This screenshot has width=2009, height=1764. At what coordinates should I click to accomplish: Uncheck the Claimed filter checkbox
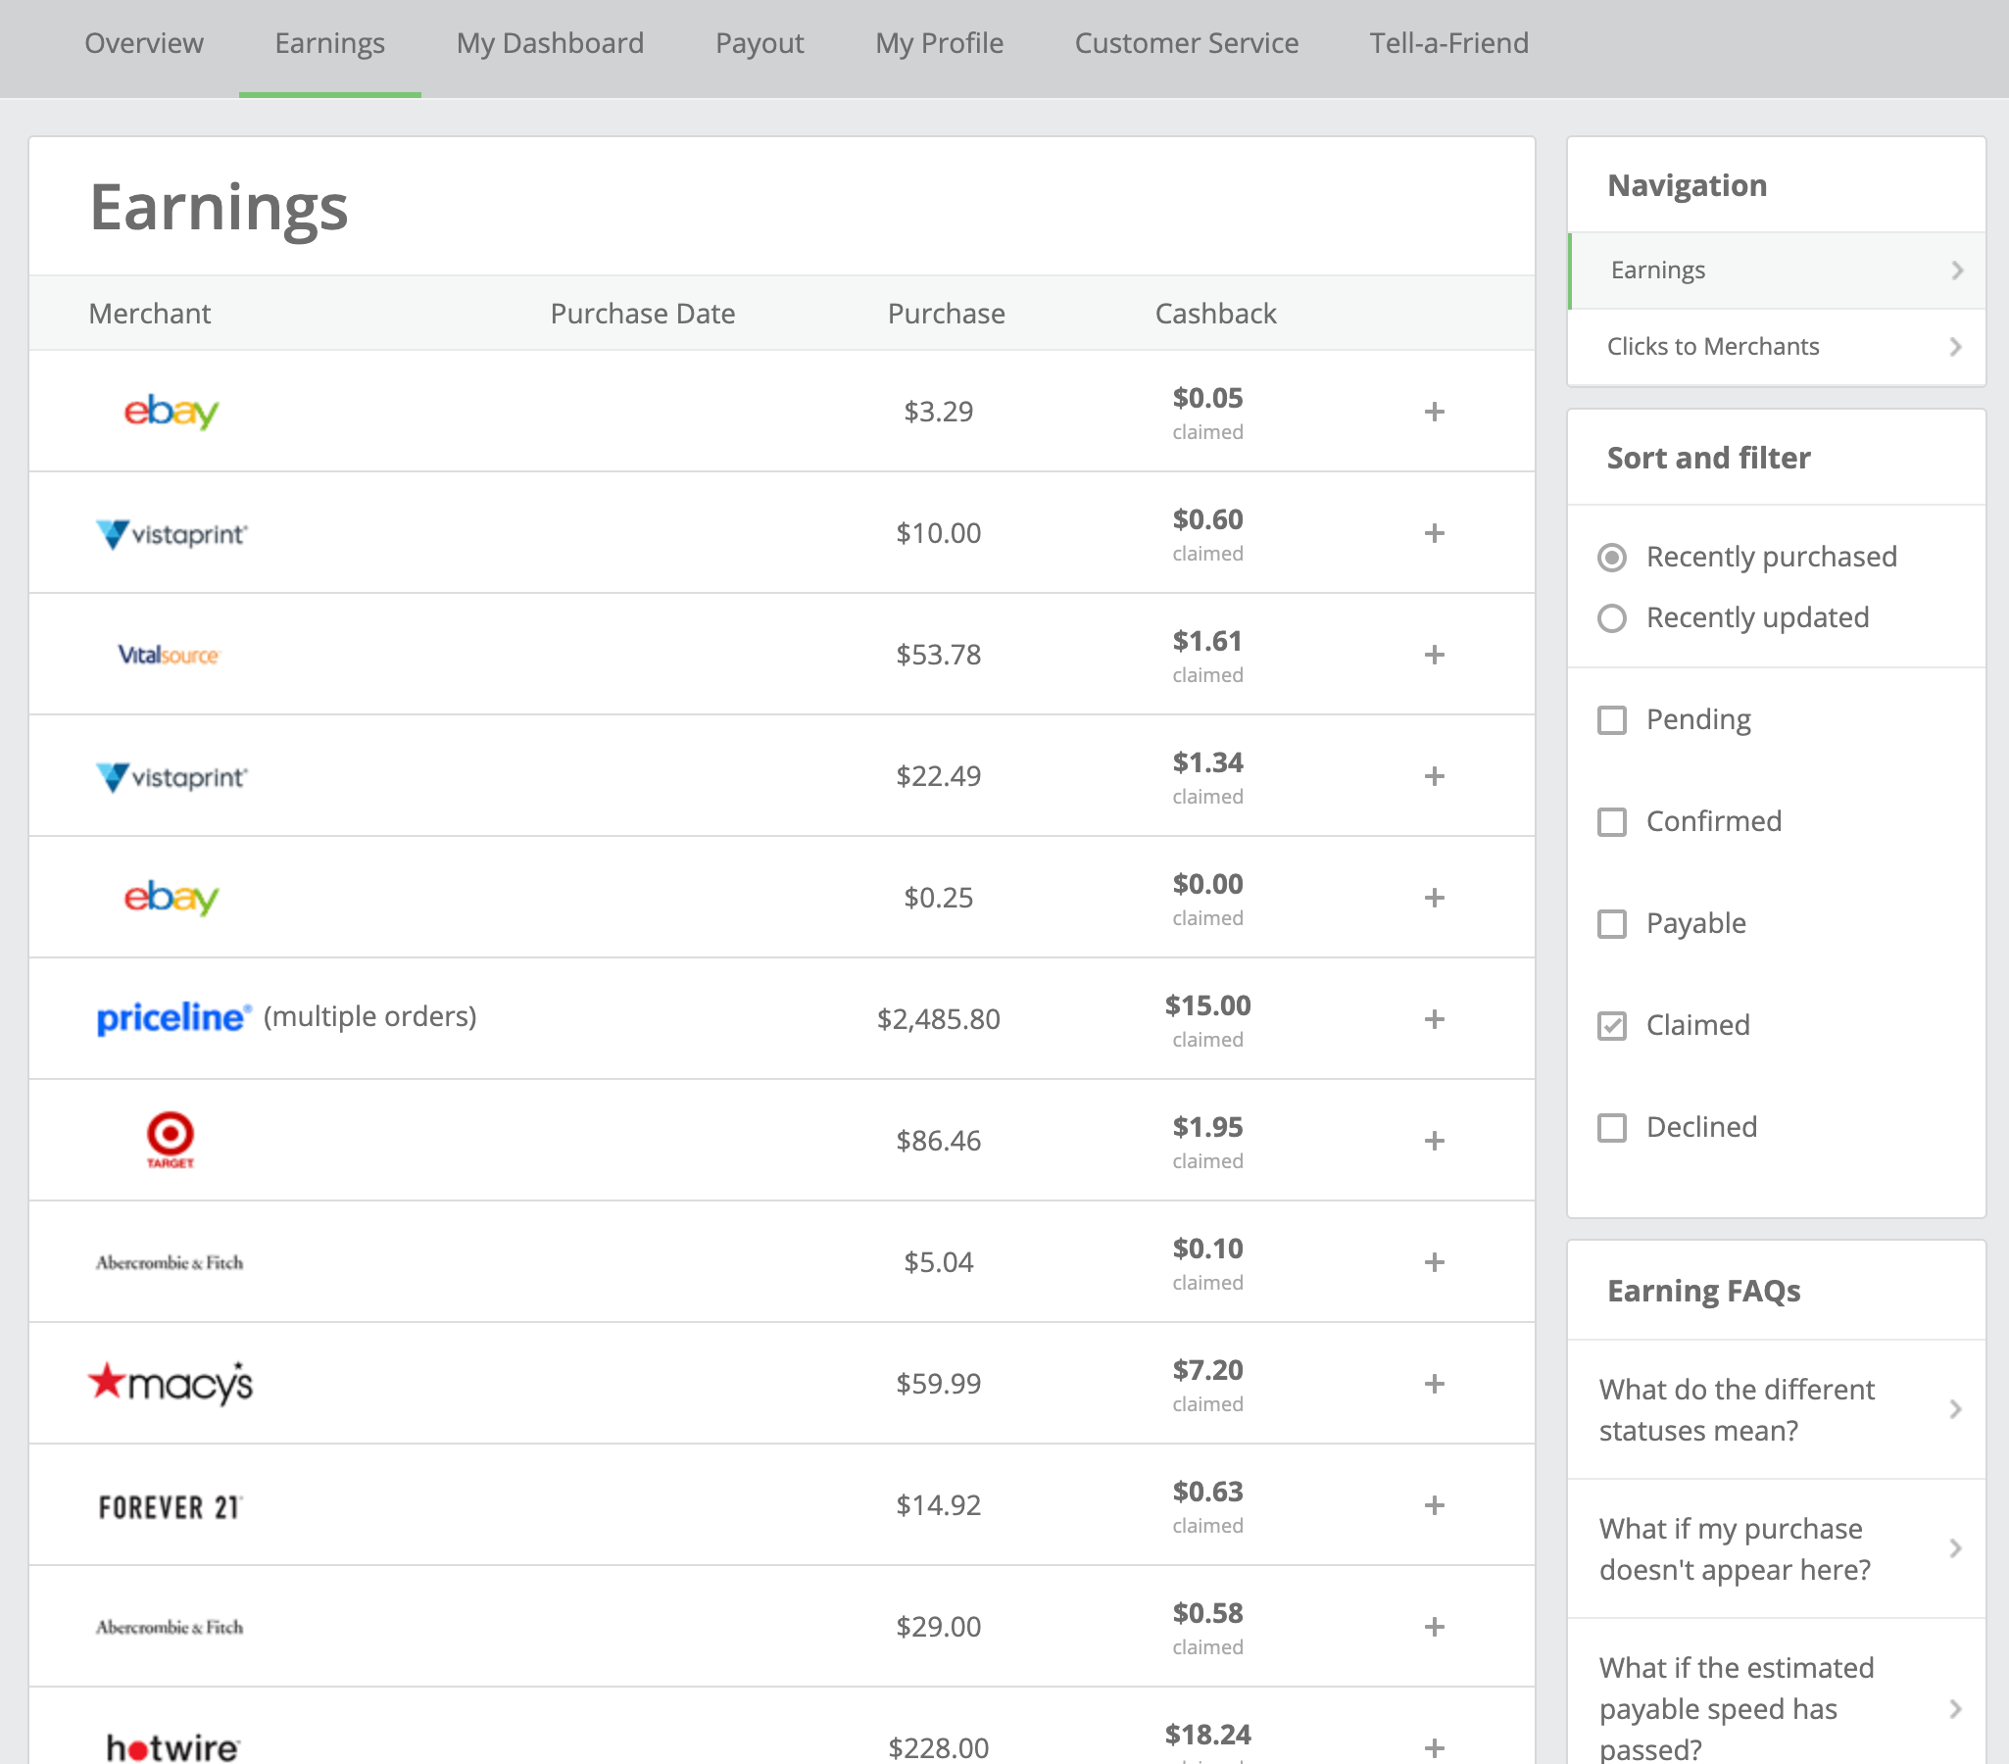[1612, 1025]
